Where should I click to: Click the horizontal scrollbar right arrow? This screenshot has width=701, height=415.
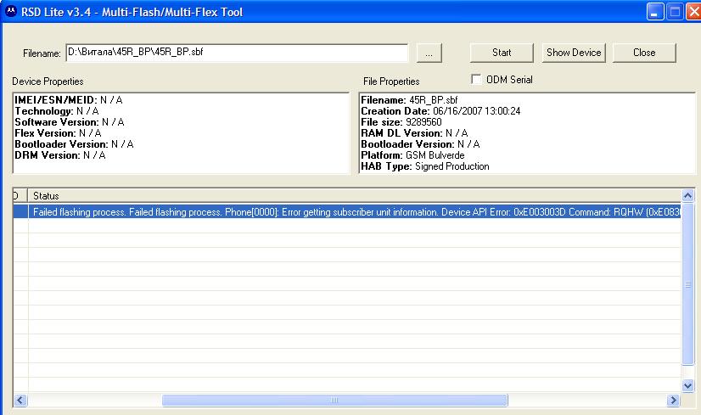[673, 400]
